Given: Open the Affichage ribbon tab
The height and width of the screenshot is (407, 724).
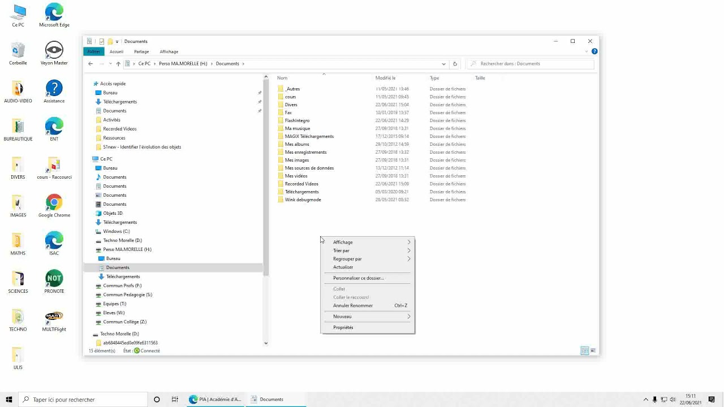Looking at the screenshot, I should 169,51.
